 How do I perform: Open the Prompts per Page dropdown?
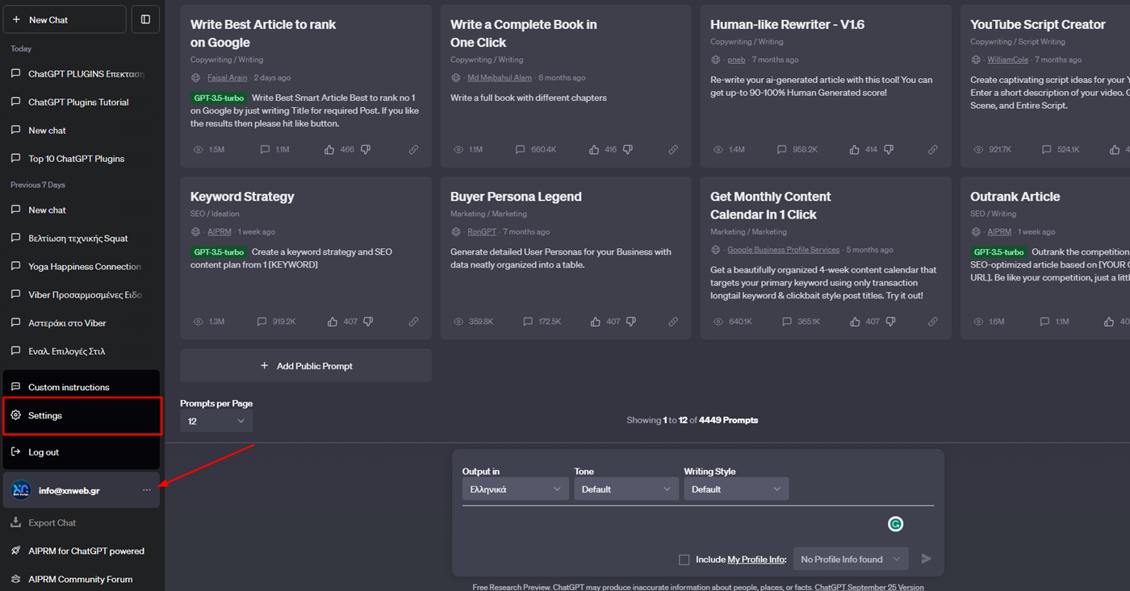pos(216,421)
